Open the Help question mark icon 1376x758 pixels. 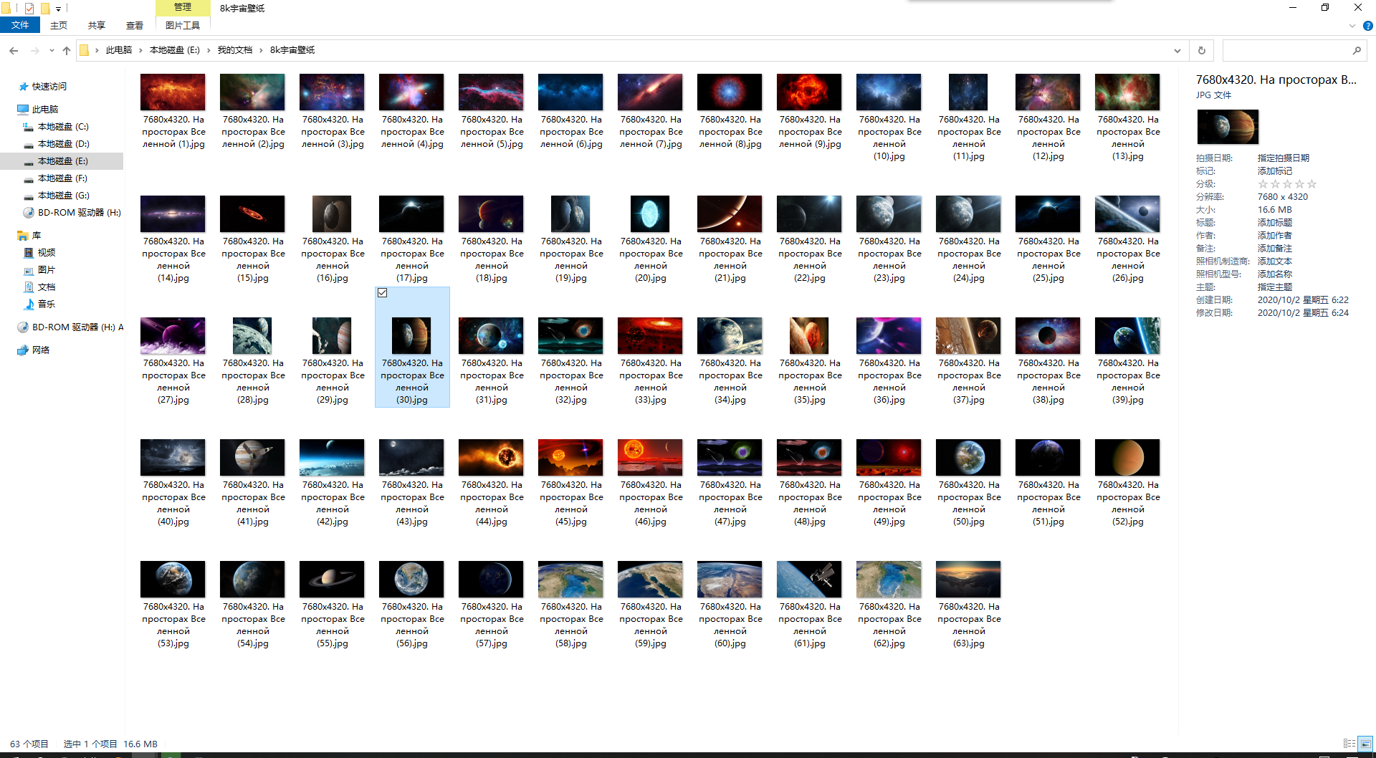point(1367,26)
